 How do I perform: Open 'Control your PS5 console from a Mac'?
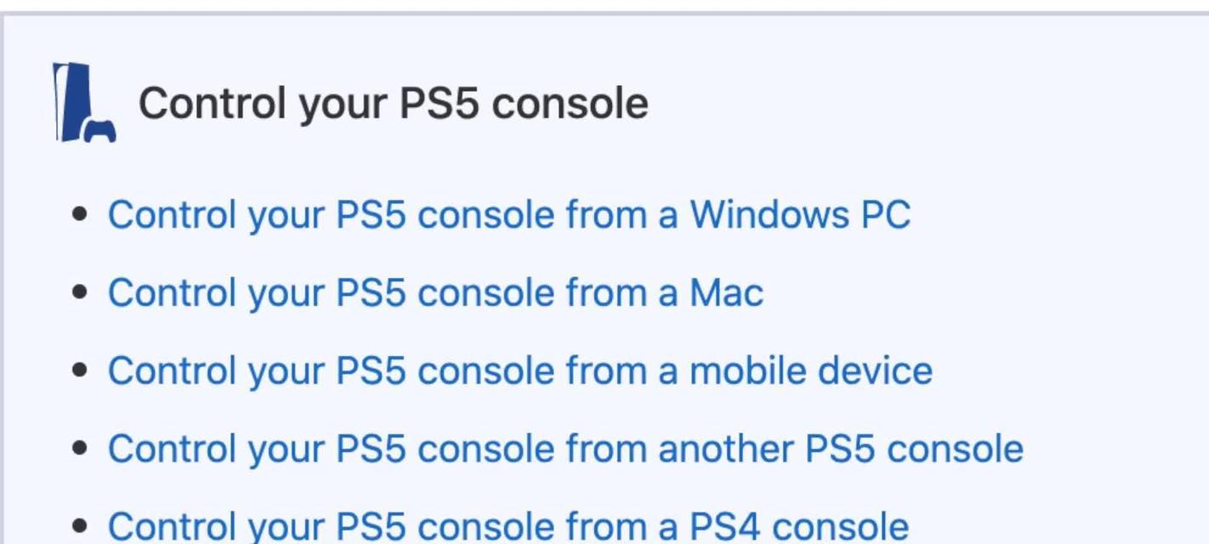coord(435,292)
